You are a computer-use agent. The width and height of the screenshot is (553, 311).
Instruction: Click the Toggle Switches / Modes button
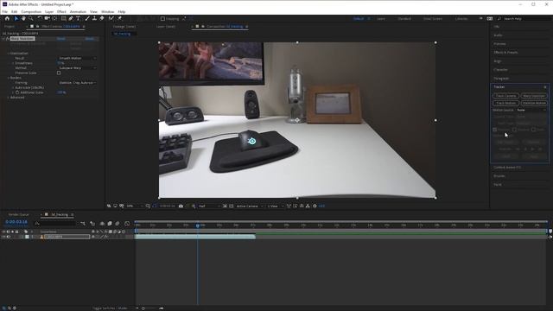click(110, 308)
